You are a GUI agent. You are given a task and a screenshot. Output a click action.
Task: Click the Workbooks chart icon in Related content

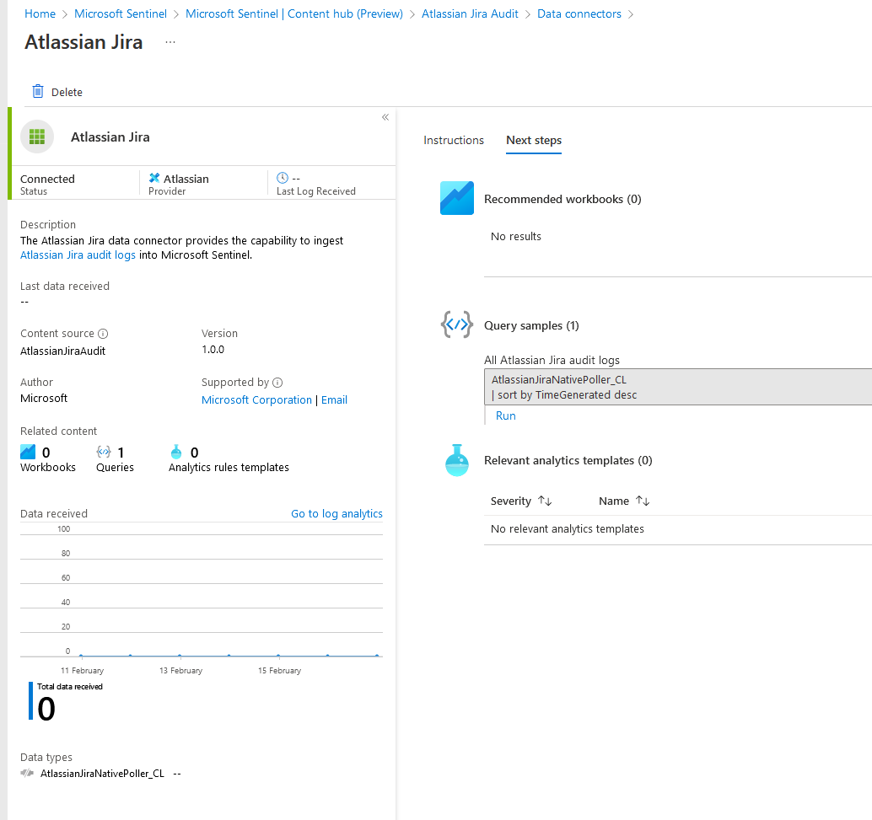pyautogui.click(x=28, y=452)
